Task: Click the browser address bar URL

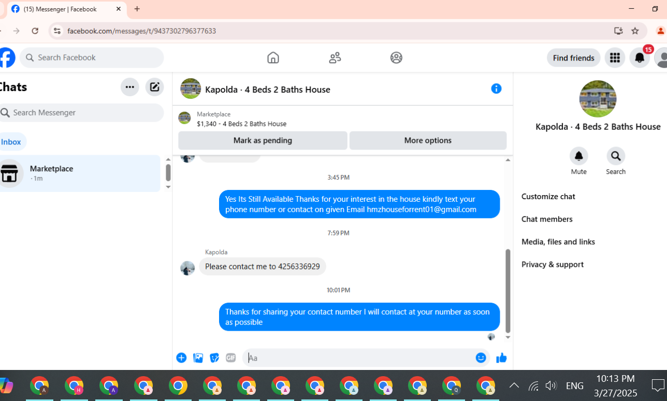Action: coord(141,31)
